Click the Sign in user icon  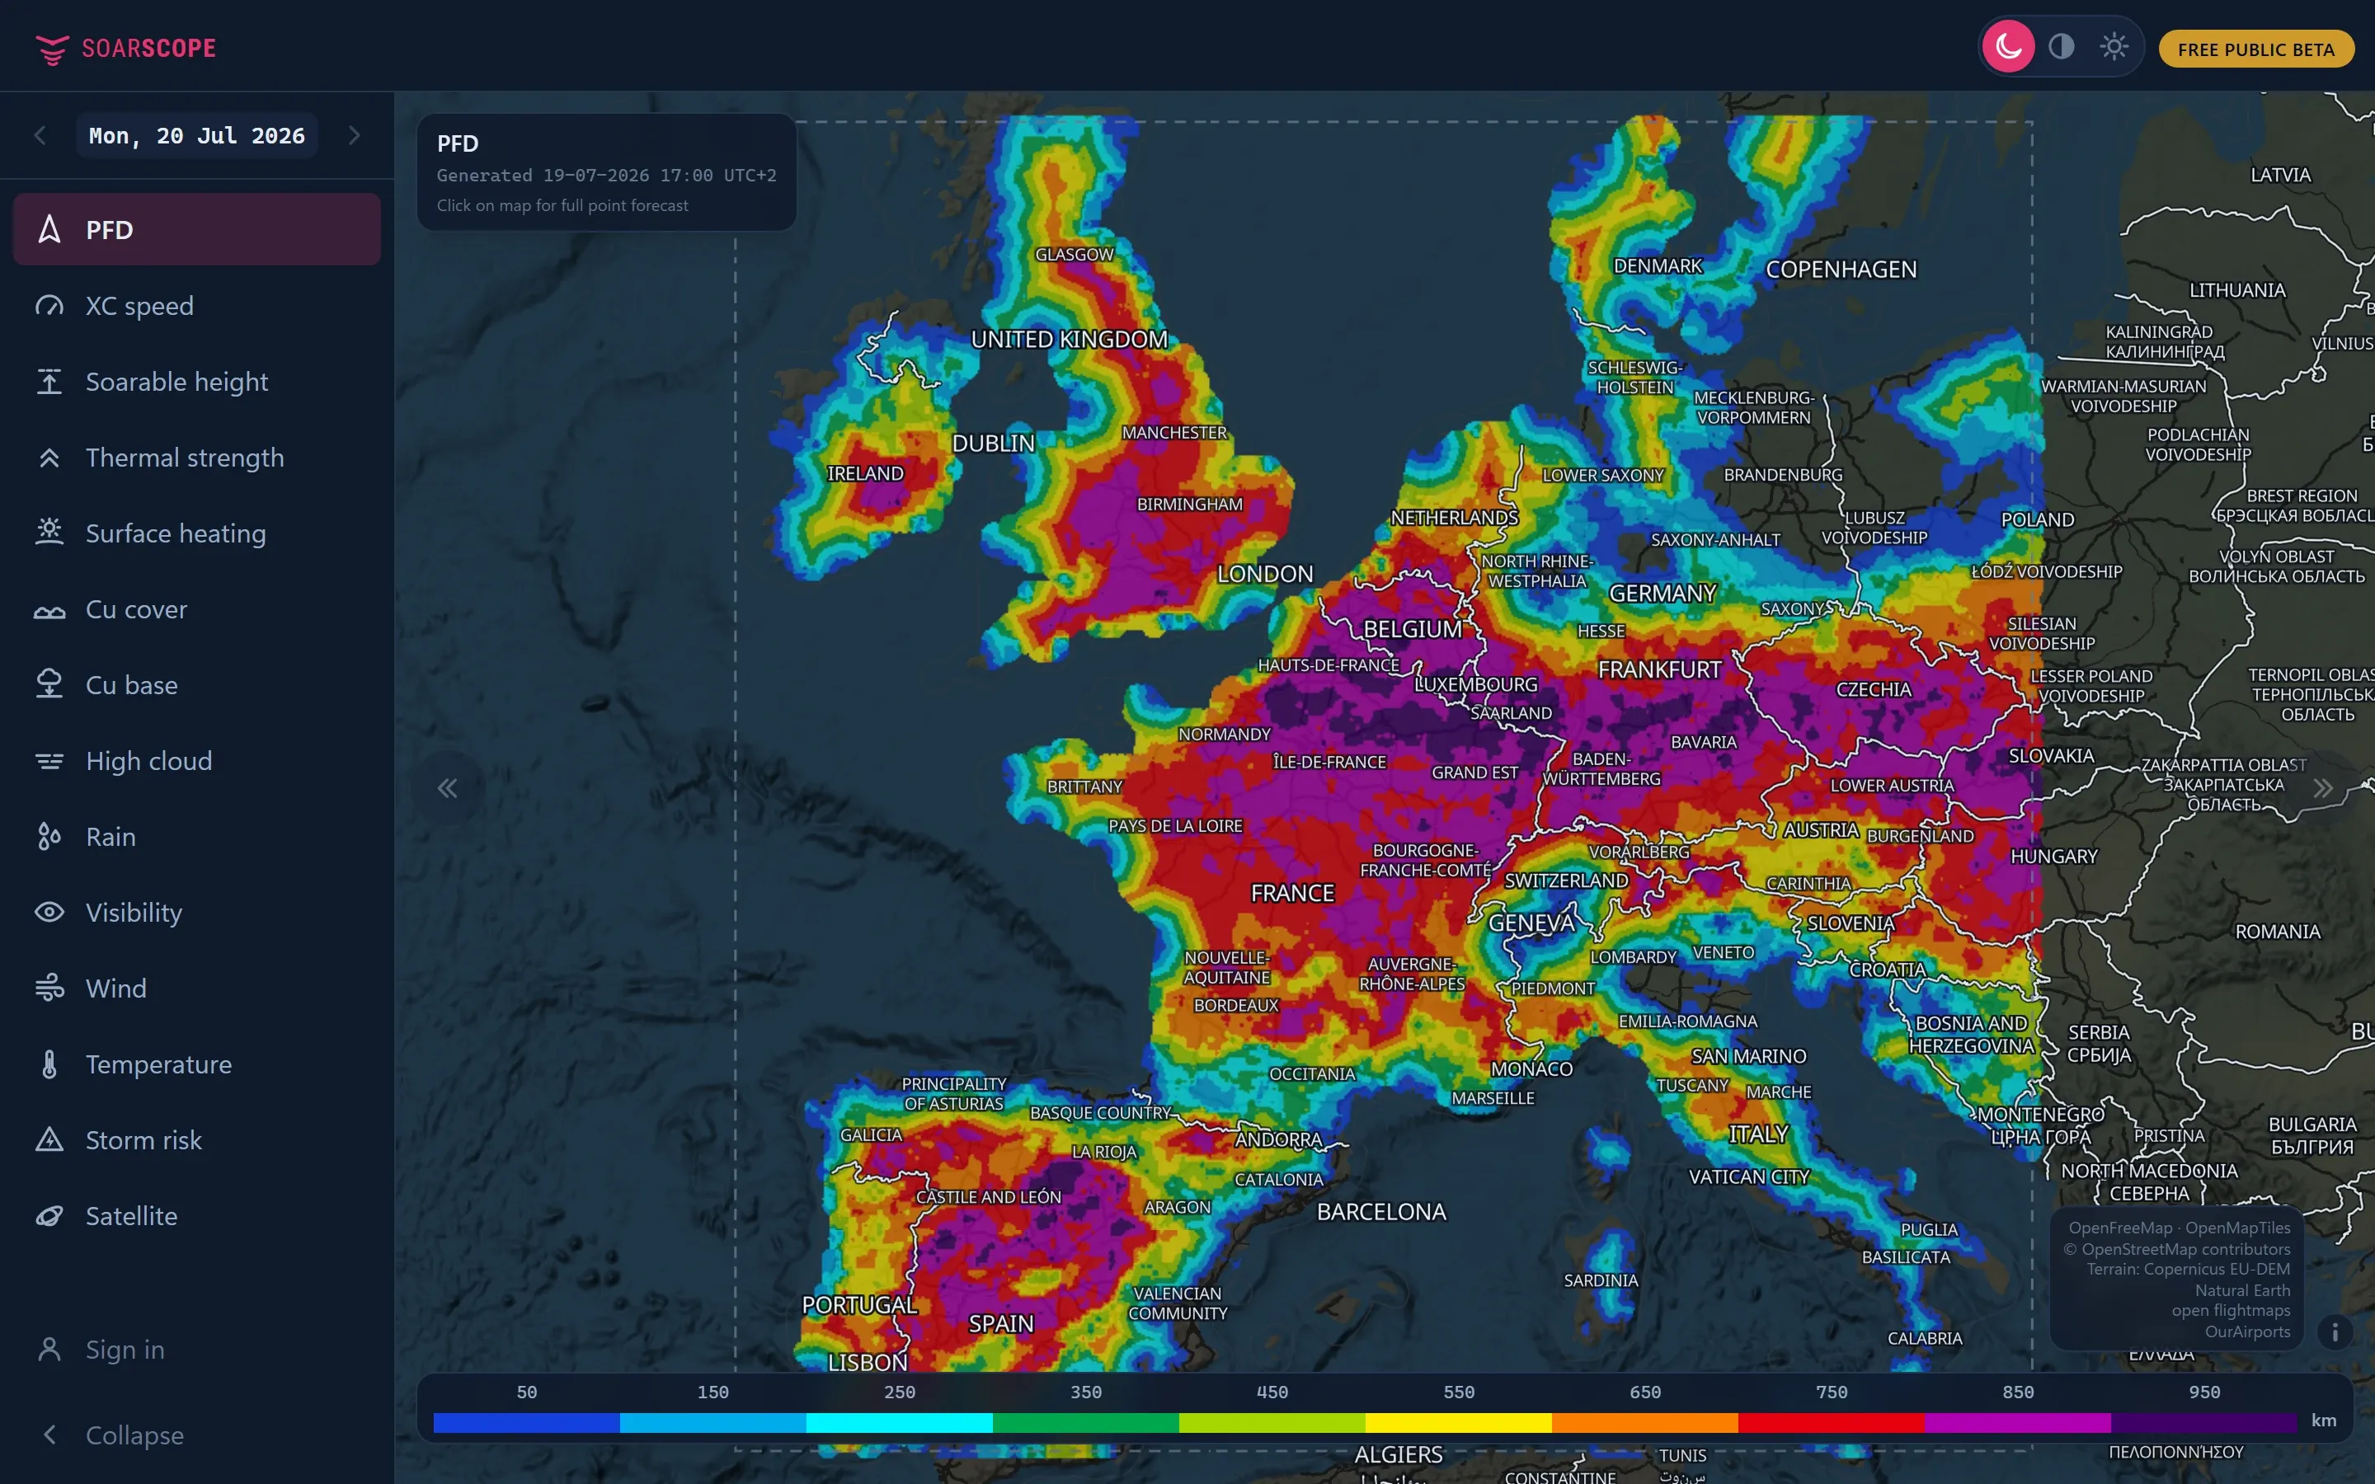pyautogui.click(x=49, y=1350)
